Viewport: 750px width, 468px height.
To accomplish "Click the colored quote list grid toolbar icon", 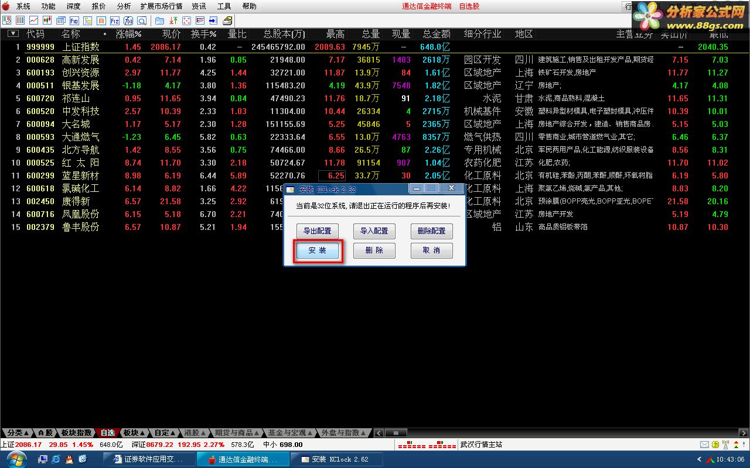I will coord(20,20).
